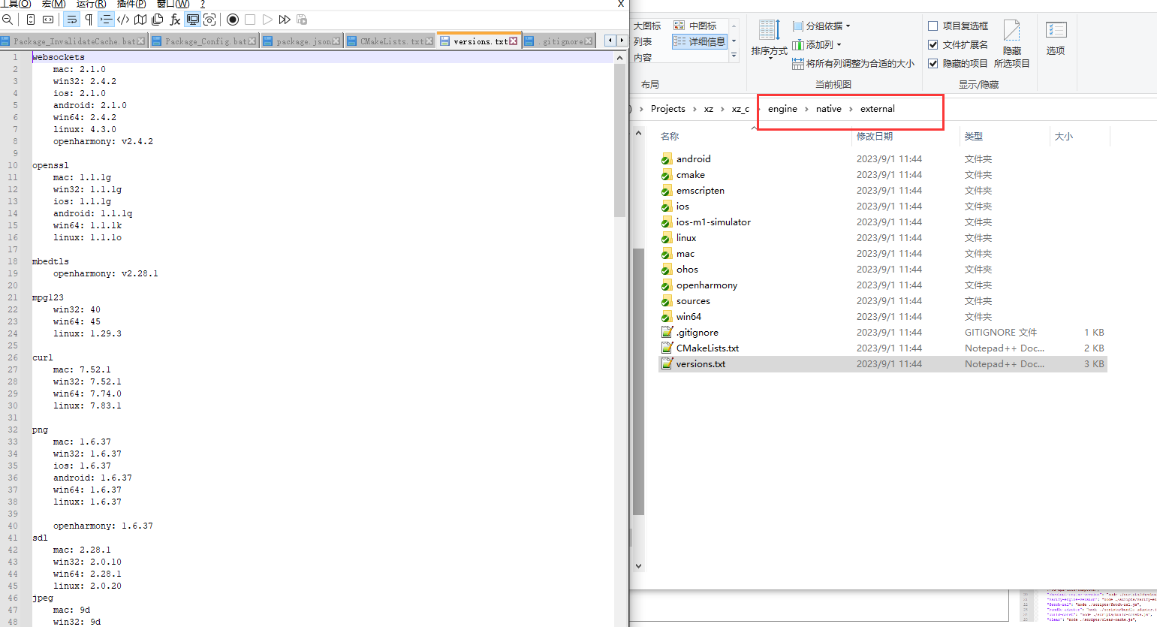Click the Explorer pane scrollbar down arrow
This screenshot has height=627, width=1157.
(x=638, y=566)
